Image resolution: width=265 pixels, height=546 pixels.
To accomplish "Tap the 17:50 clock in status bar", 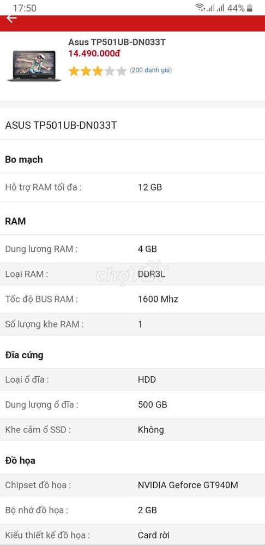I will pos(25,8).
